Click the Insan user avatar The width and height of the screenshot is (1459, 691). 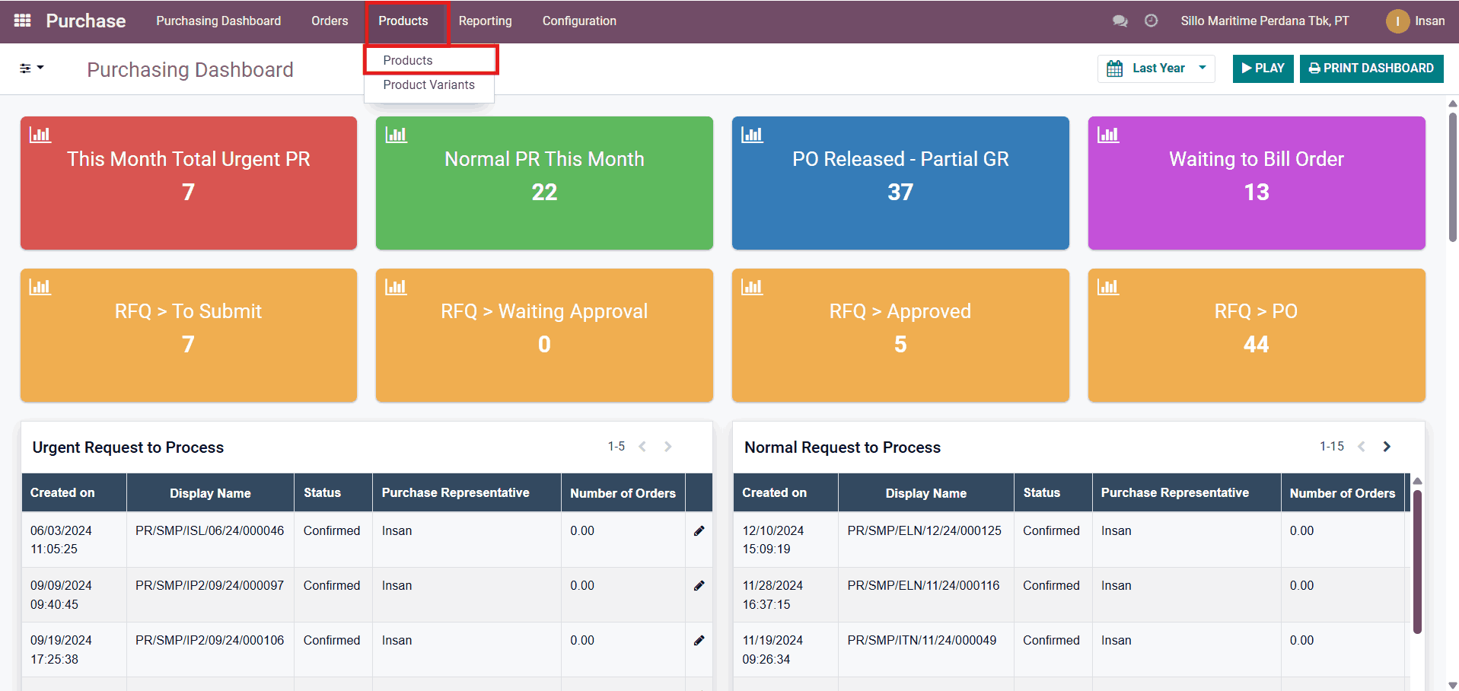coord(1397,21)
